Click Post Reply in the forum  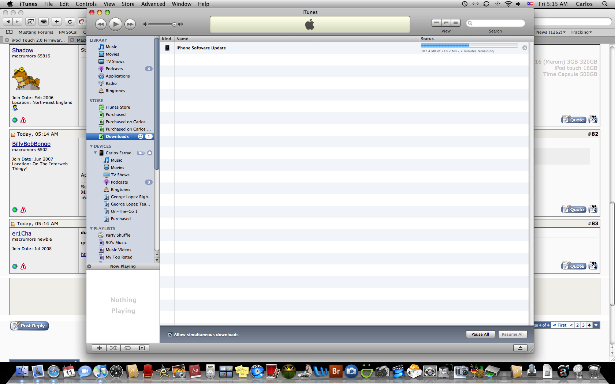(x=29, y=326)
